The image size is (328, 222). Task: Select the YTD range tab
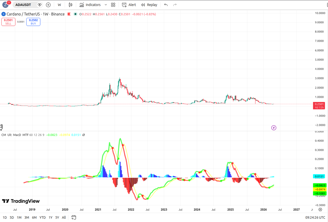[42, 217]
